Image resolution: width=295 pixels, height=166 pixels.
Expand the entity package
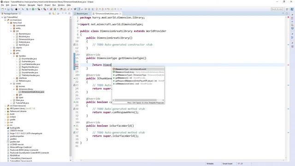[x=11, y=28]
